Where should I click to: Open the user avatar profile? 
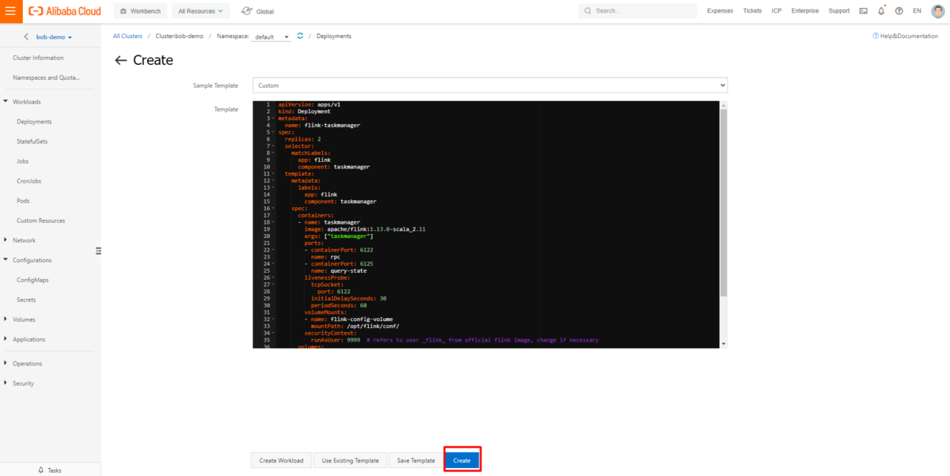[x=937, y=11]
